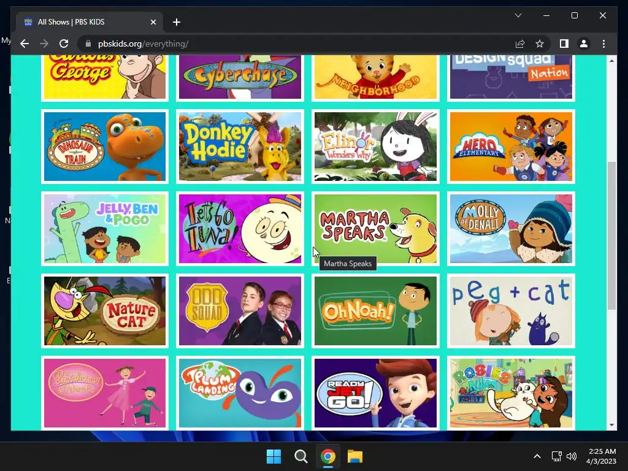Image resolution: width=628 pixels, height=471 pixels.
Task: Click the browser forward arrow
Action: pos(44,44)
